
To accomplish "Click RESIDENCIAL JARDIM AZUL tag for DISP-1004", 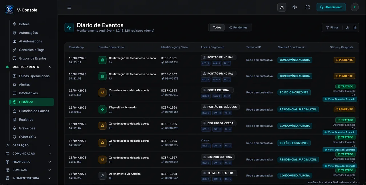I will tap(298, 109).
